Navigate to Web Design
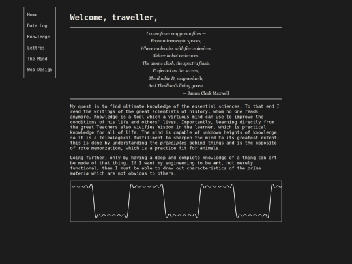 (40, 70)
